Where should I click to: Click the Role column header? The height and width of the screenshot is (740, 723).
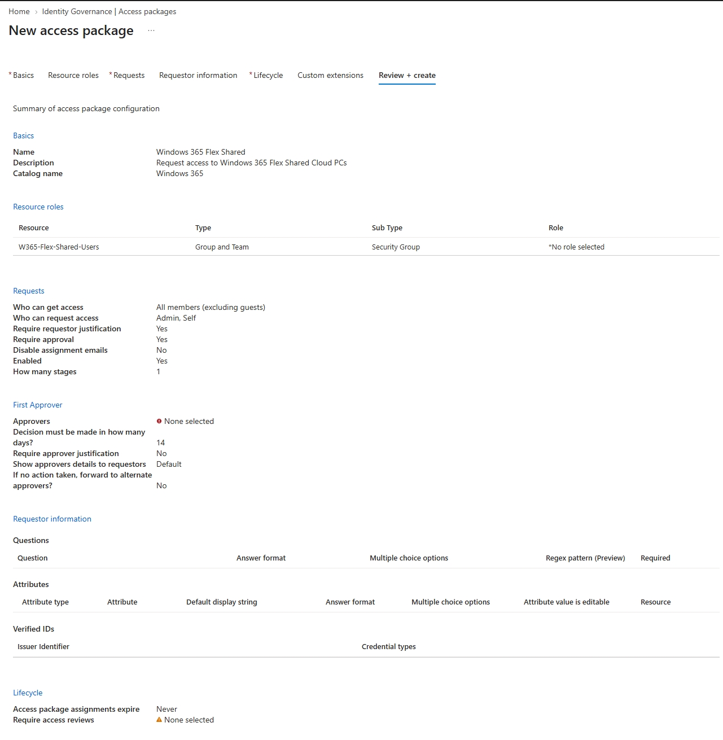(556, 227)
